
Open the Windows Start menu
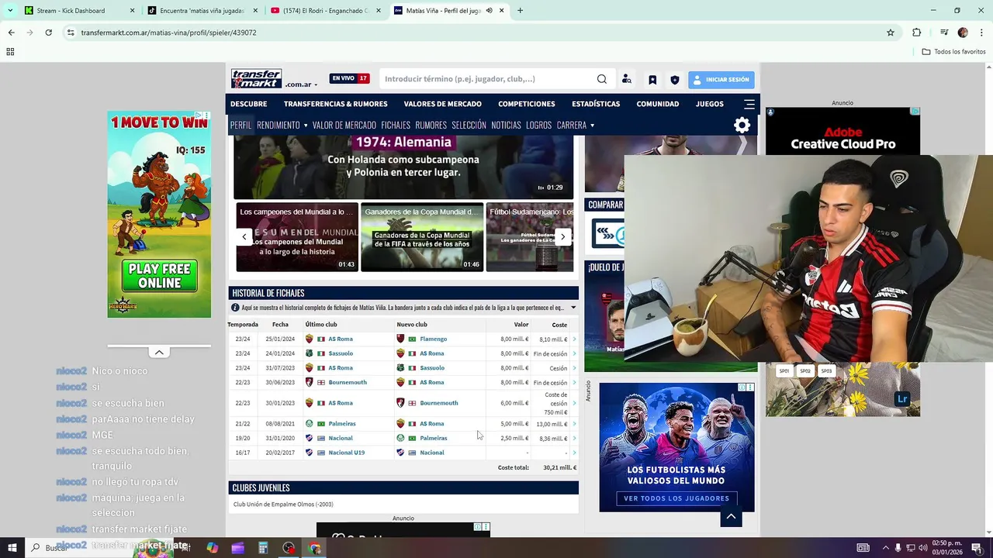coord(12,548)
